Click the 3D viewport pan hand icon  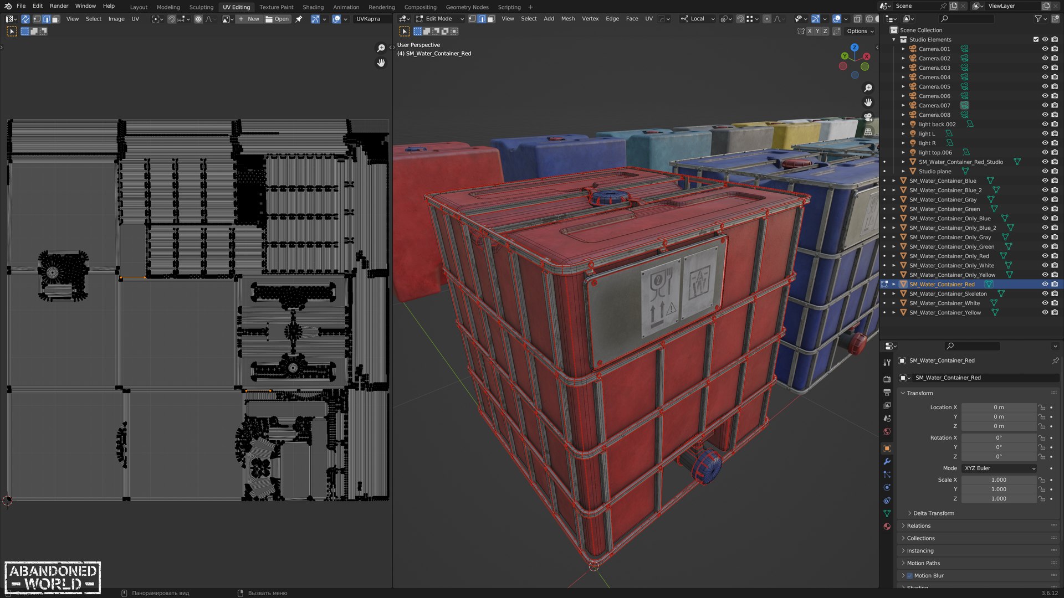[868, 102]
